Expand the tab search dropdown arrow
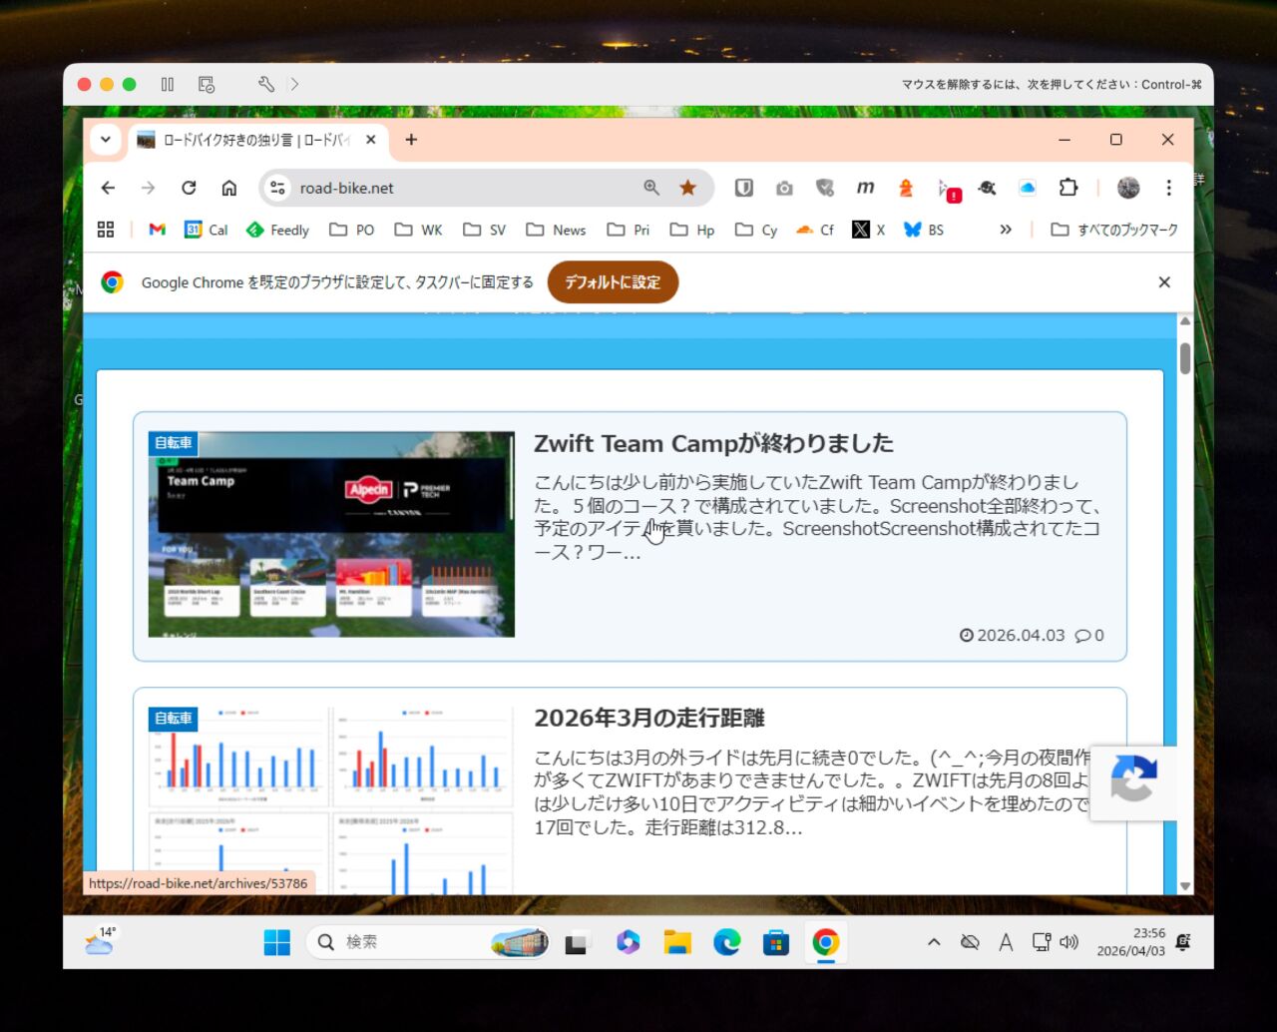The image size is (1277, 1032). tap(106, 140)
